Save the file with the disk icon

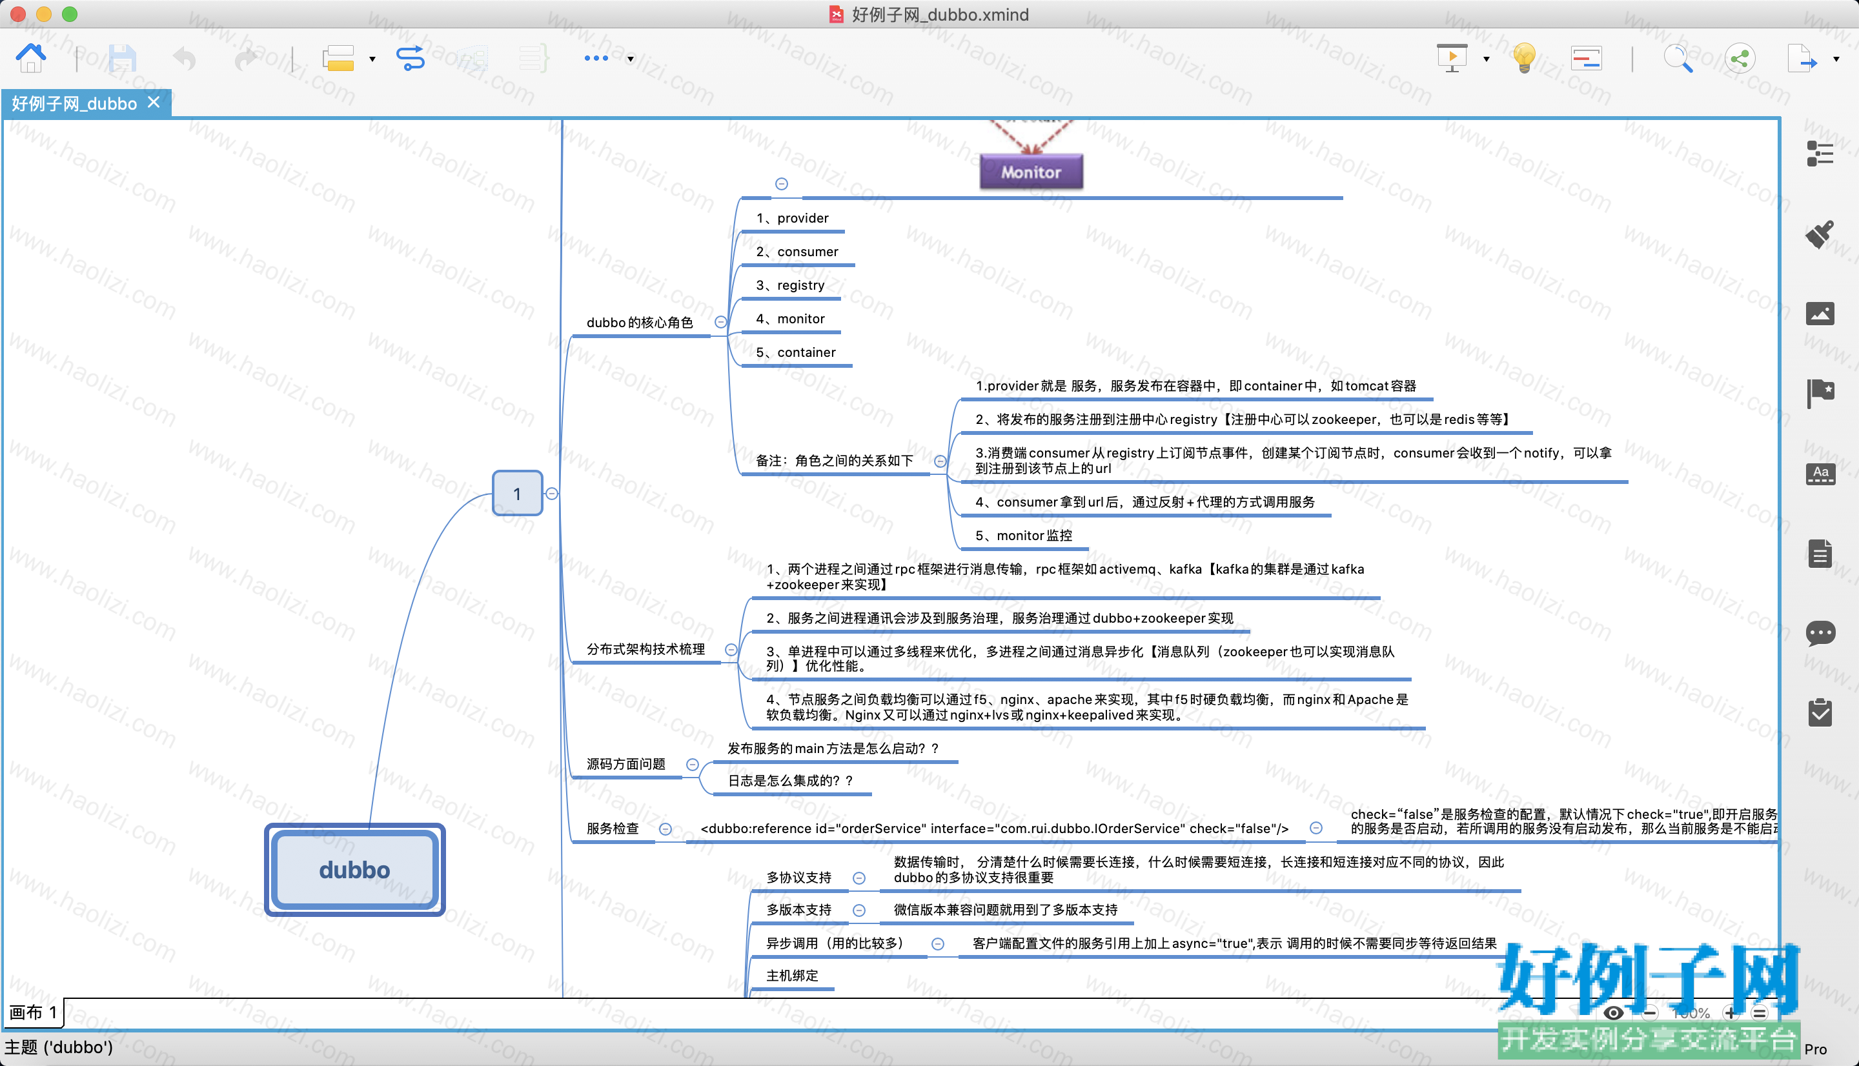122,58
